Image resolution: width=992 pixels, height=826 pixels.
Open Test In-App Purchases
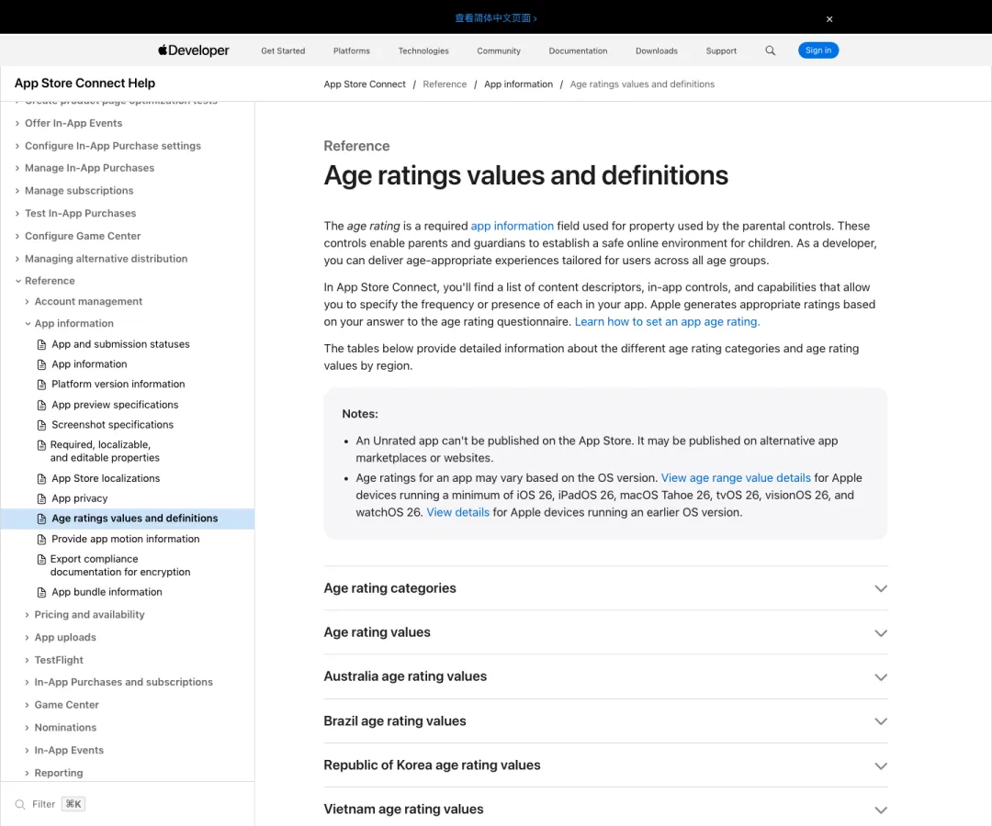tap(80, 214)
